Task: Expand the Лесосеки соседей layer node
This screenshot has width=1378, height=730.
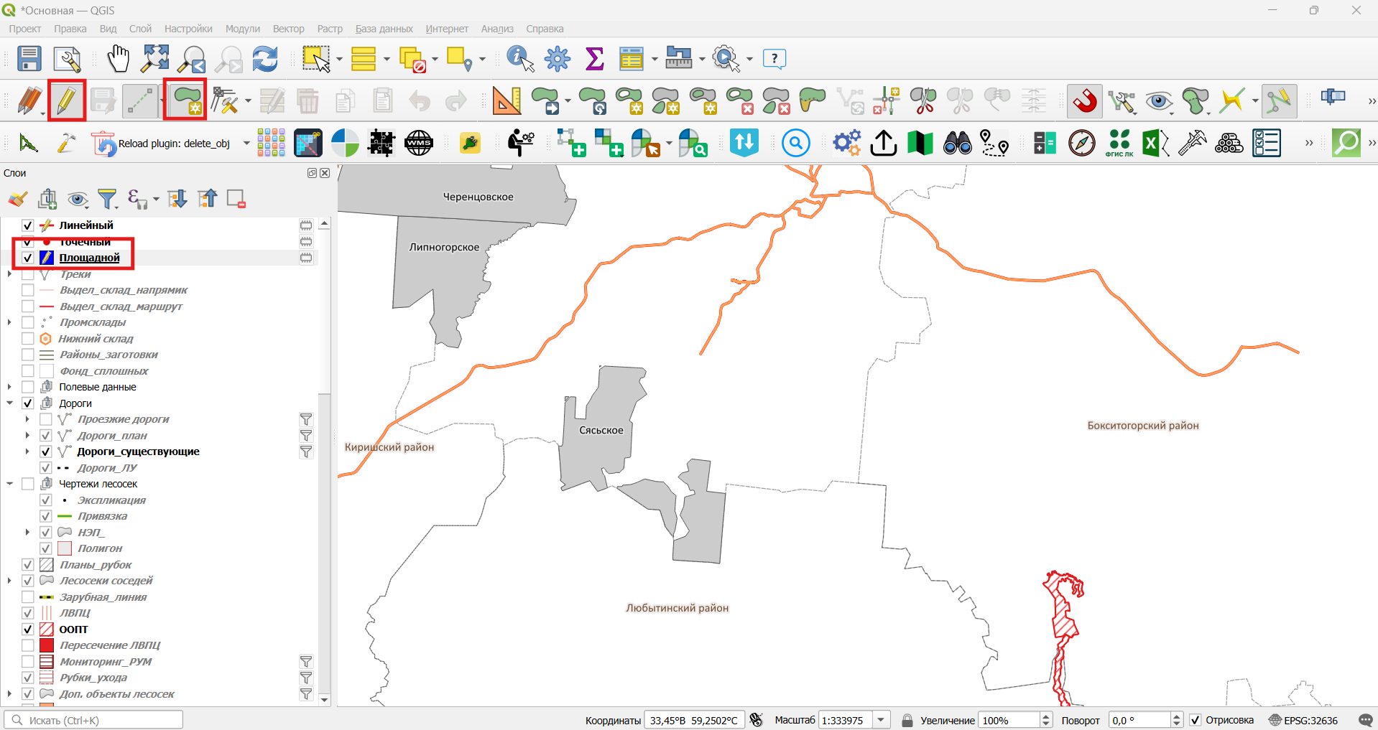Action: click(9, 581)
